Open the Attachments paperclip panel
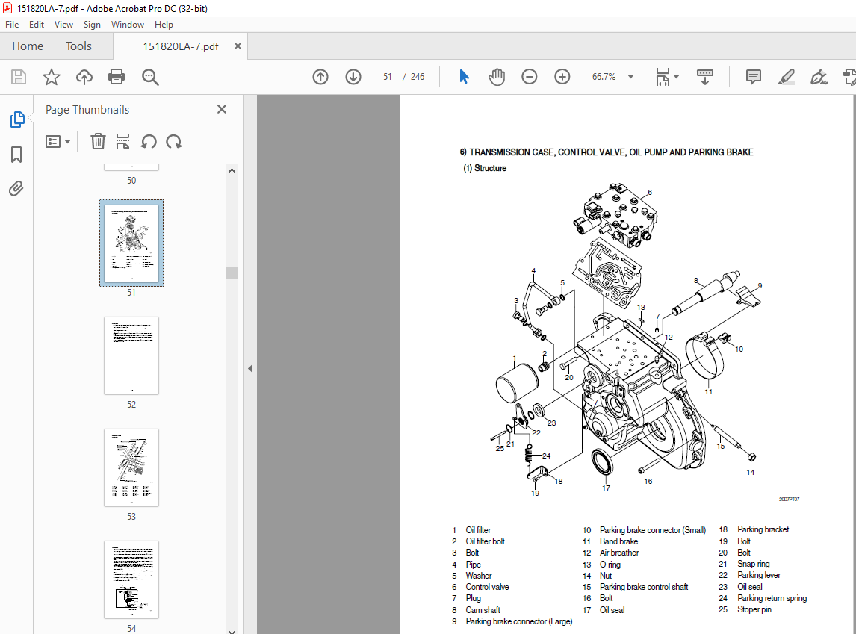 coord(16,189)
